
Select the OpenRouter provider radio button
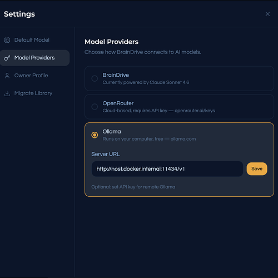click(95, 107)
